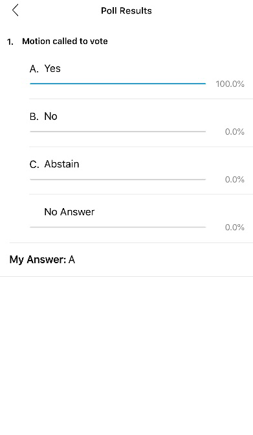
Task: Click the 0.0% label for Abstain
Action: click(234, 180)
